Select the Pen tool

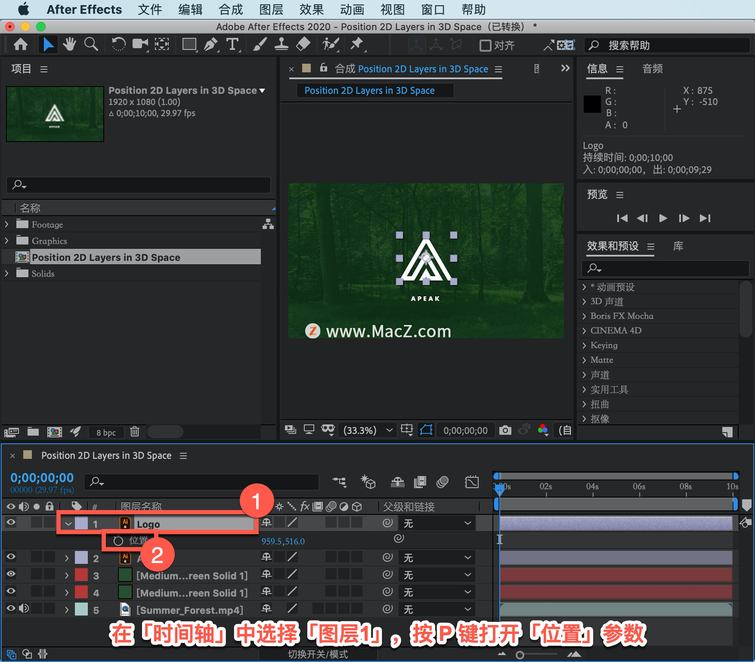pyautogui.click(x=211, y=44)
